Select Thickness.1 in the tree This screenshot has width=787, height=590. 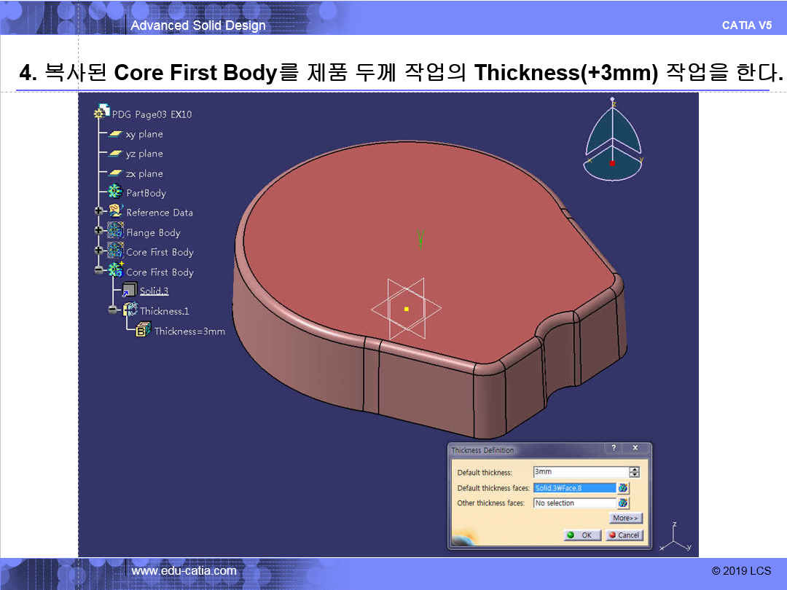tap(164, 311)
